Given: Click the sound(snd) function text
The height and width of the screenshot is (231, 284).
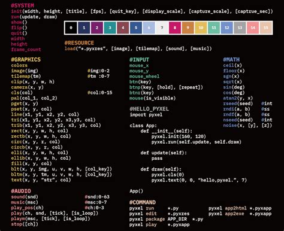Looking at the screenshot, I should [25, 197].
